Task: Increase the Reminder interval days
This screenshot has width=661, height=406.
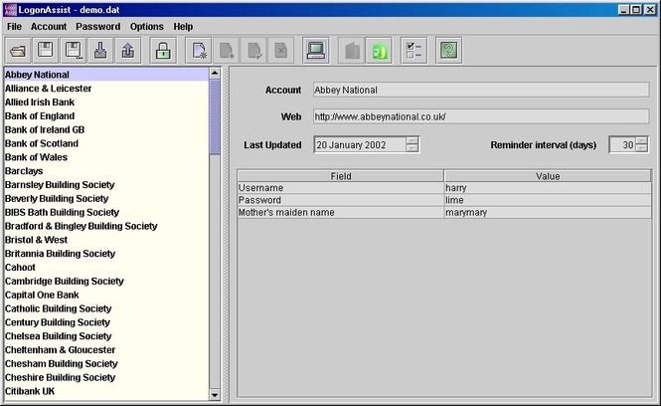Action: [641, 141]
